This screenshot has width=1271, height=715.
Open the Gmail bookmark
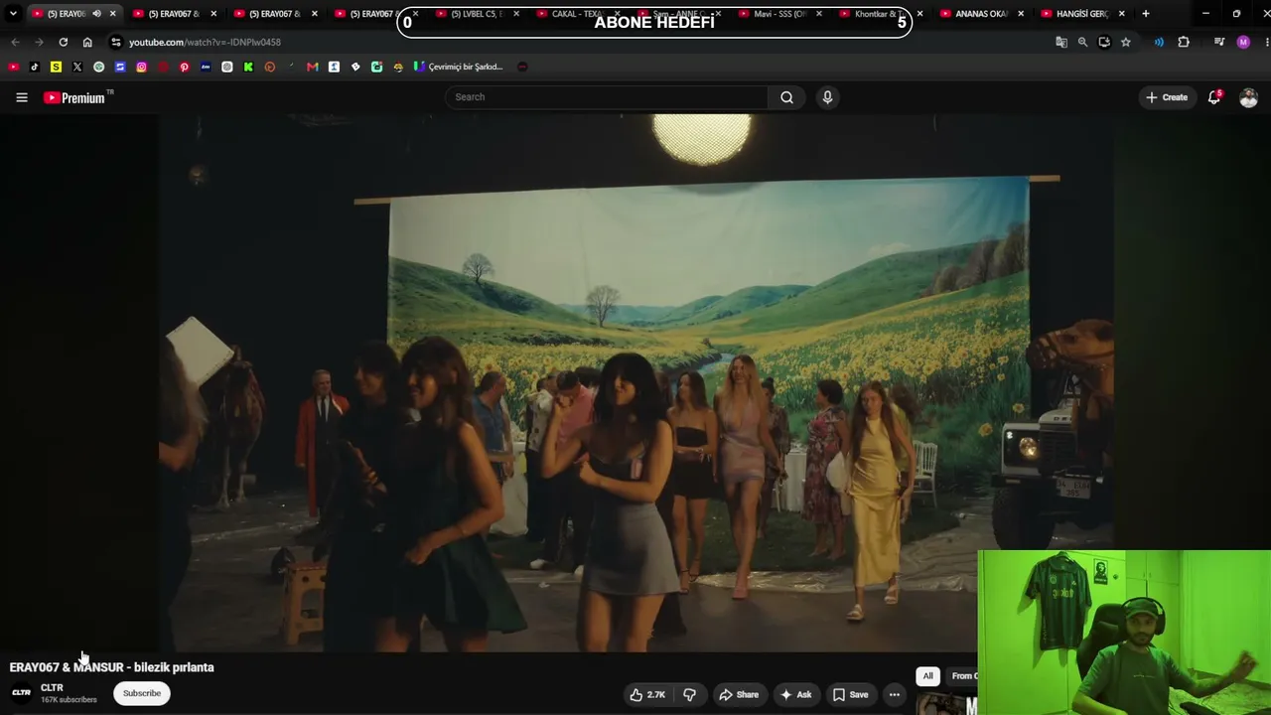313,67
